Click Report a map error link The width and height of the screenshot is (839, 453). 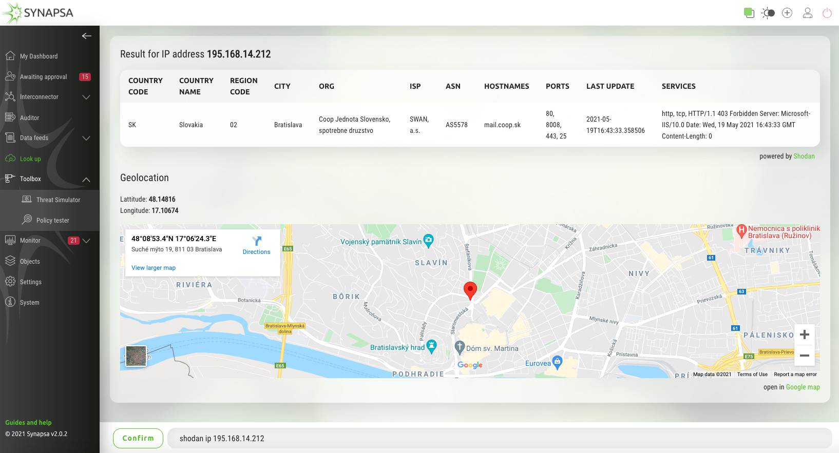(795, 375)
